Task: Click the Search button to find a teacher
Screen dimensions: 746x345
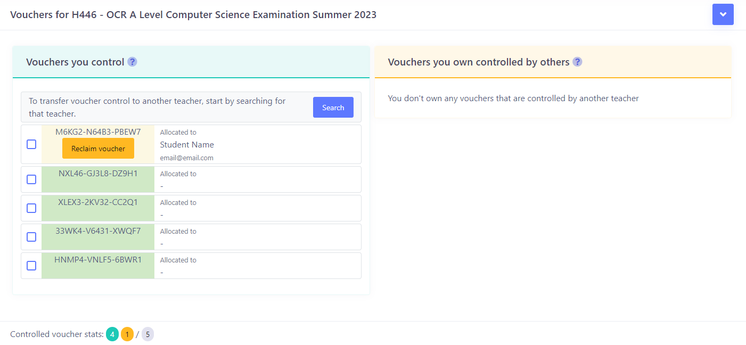Action: [x=333, y=108]
